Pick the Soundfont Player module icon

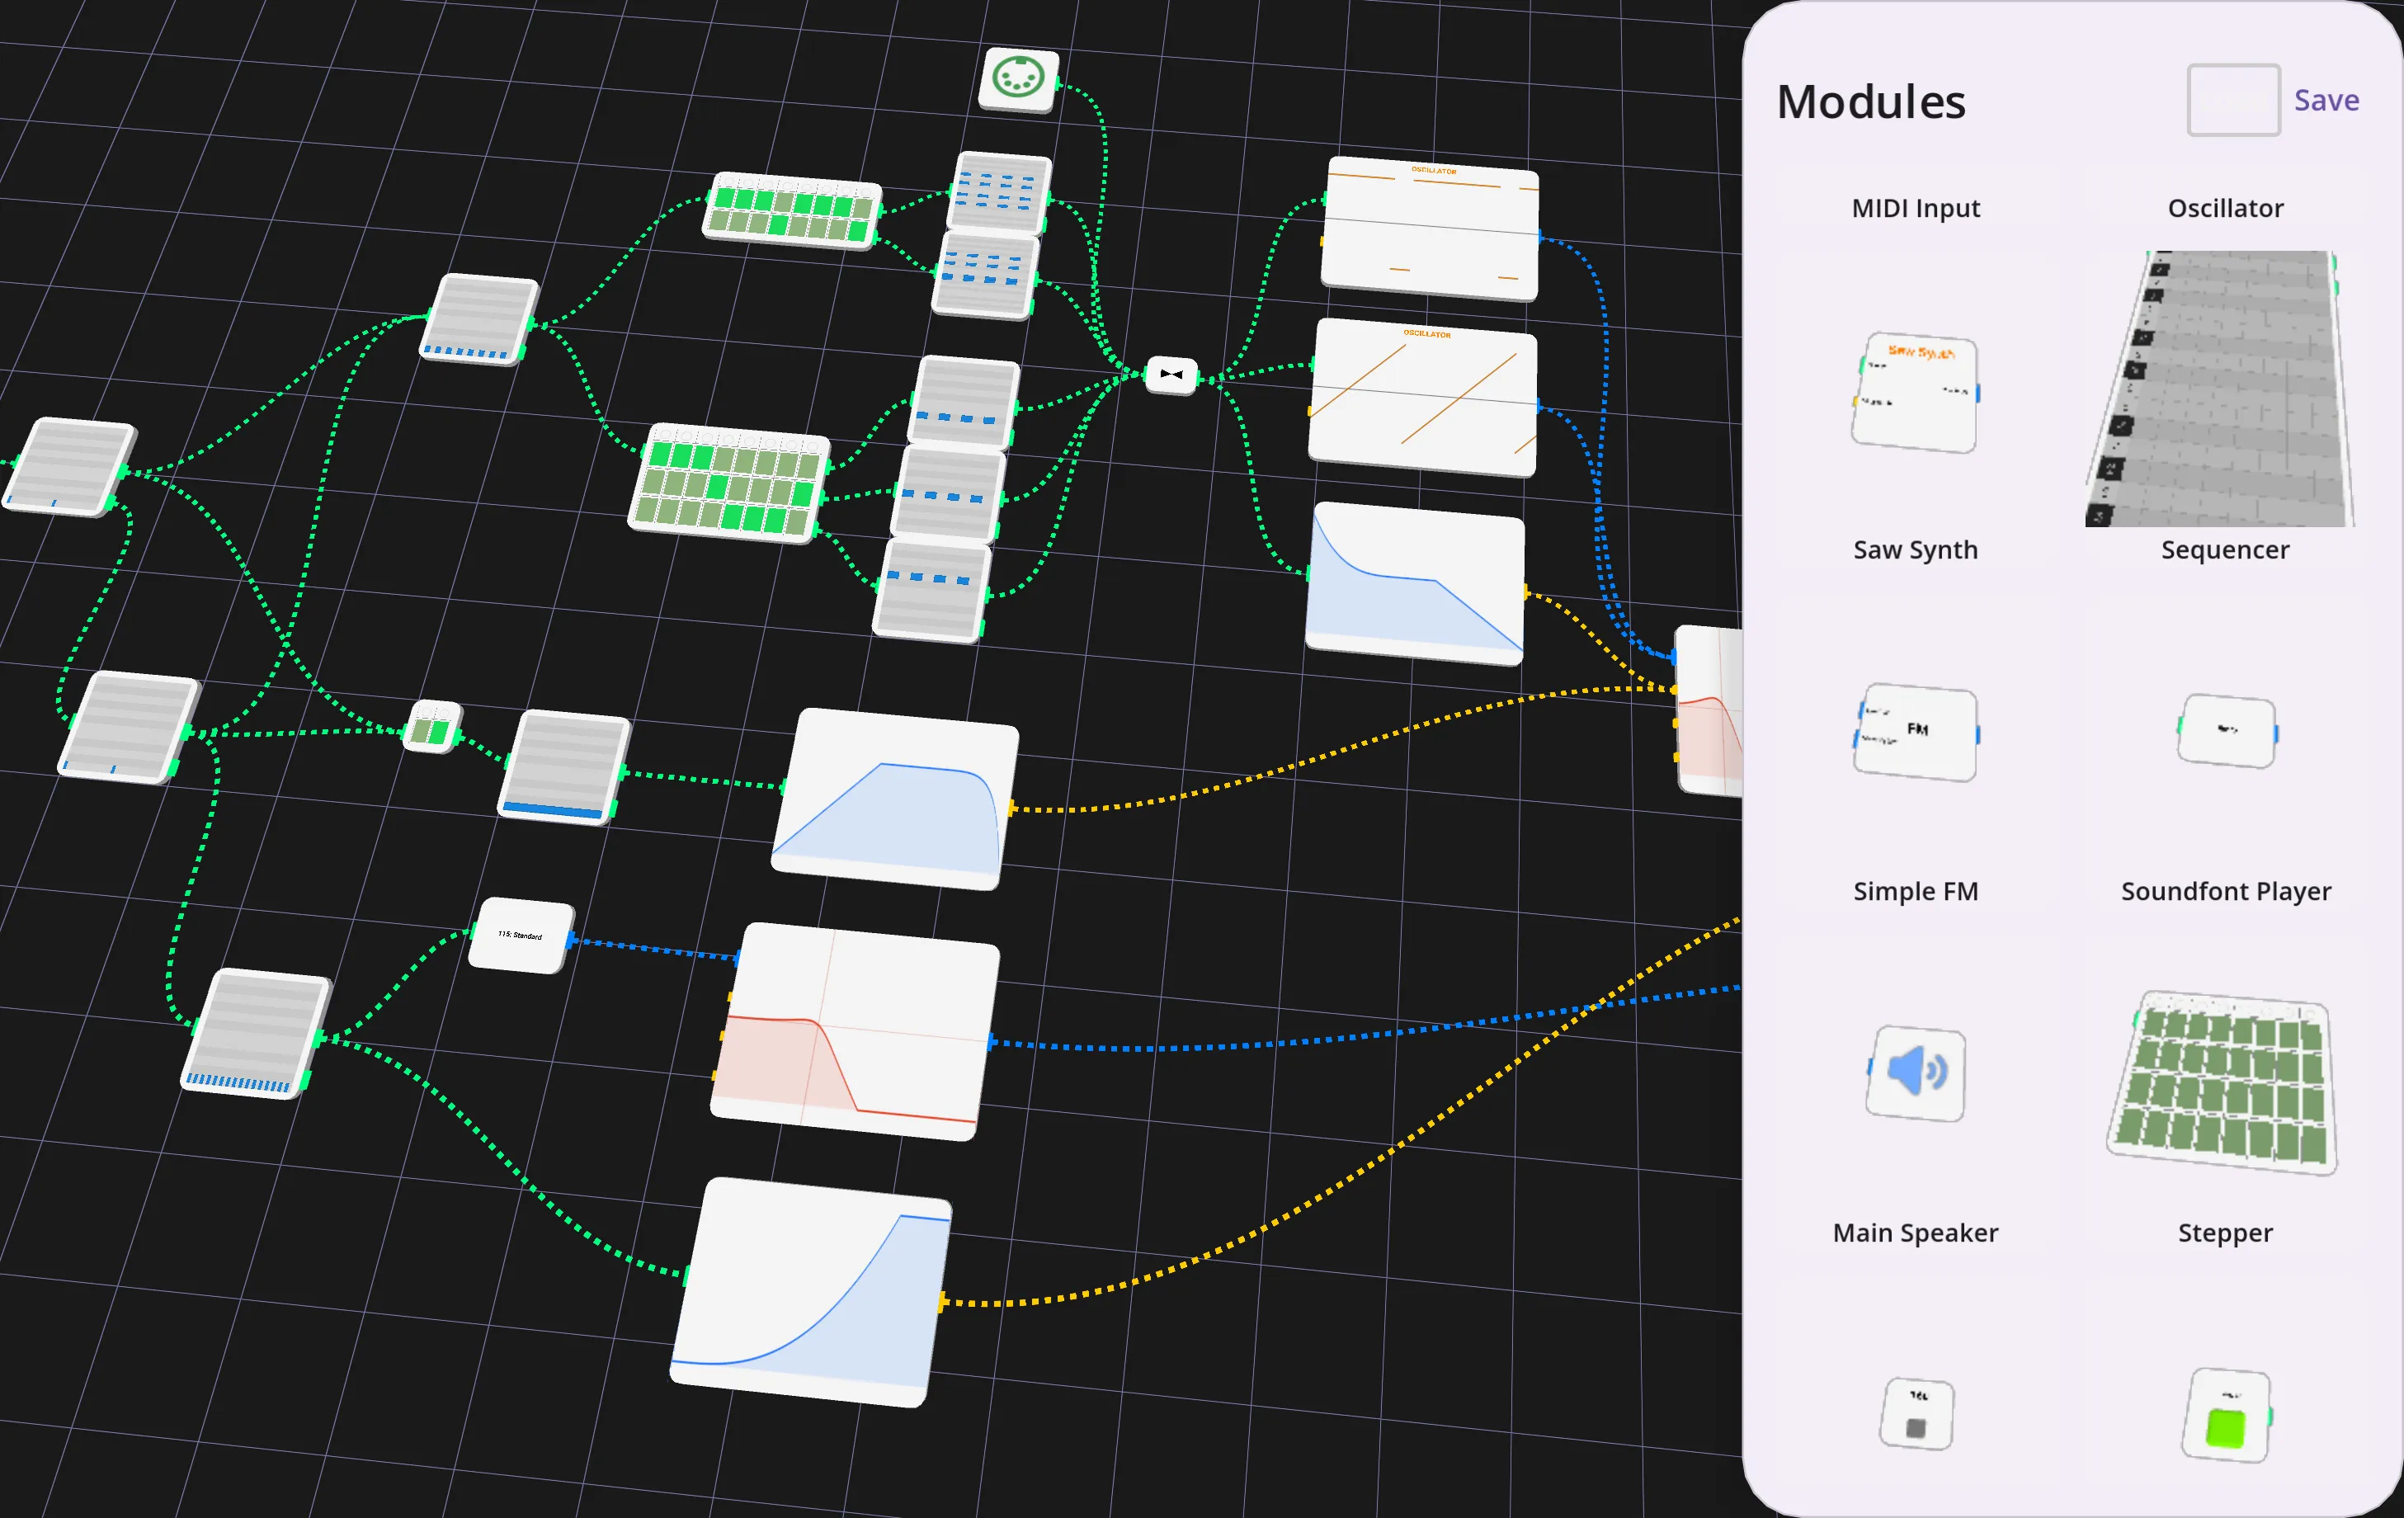[x=2227, y=731]
